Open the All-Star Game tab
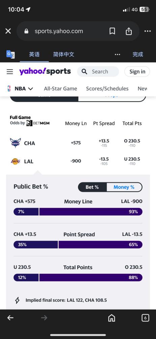Image resolution: width=156 pixels, height=339 pixels. point(60,88)
